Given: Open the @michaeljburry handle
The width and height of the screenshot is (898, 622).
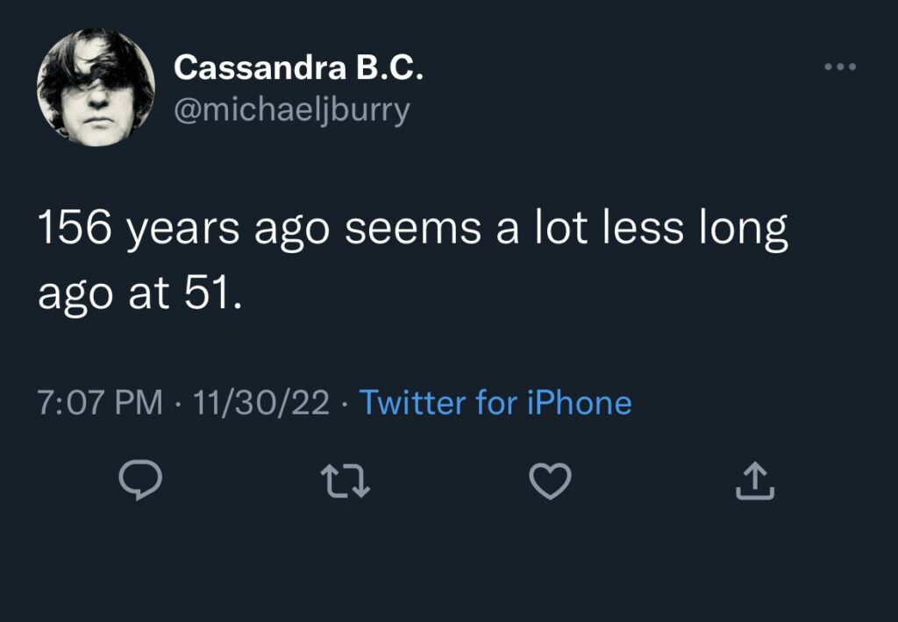Looking at the screenshot, I should point(291,110).
